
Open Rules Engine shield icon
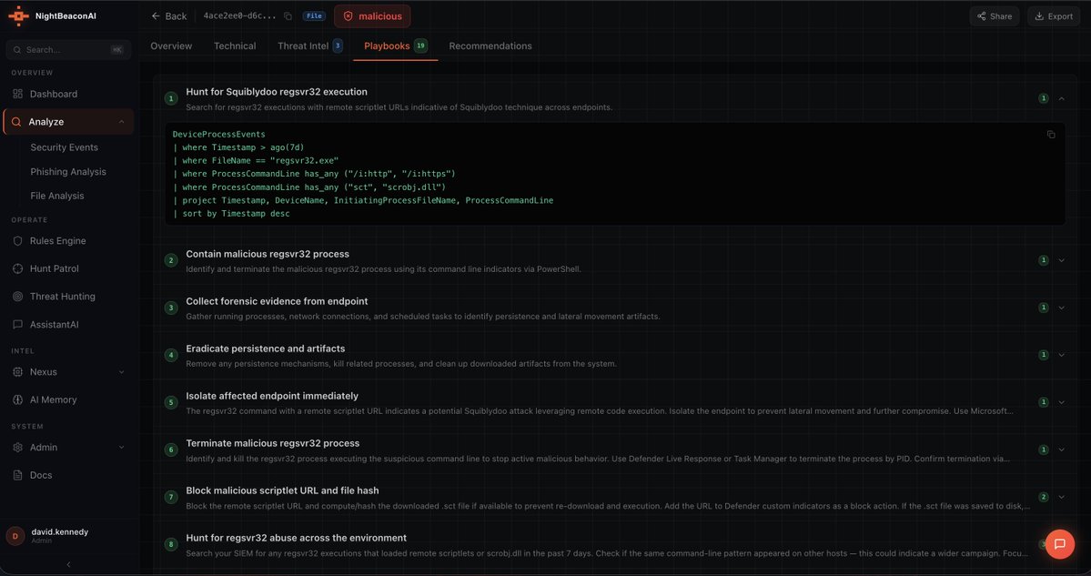click(x=17, y=241)
